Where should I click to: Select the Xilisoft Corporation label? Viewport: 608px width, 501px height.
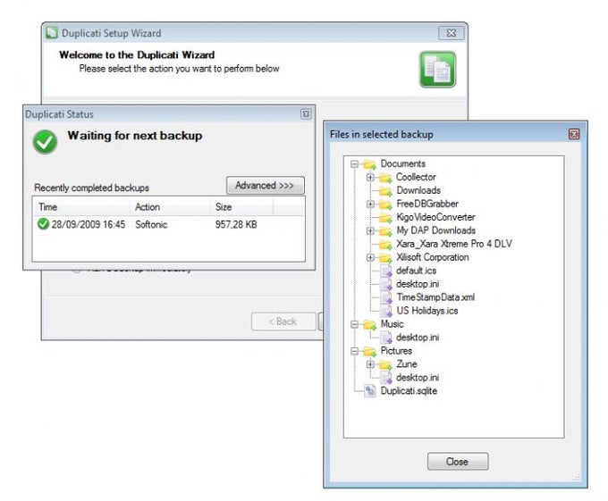click(433, 257)
